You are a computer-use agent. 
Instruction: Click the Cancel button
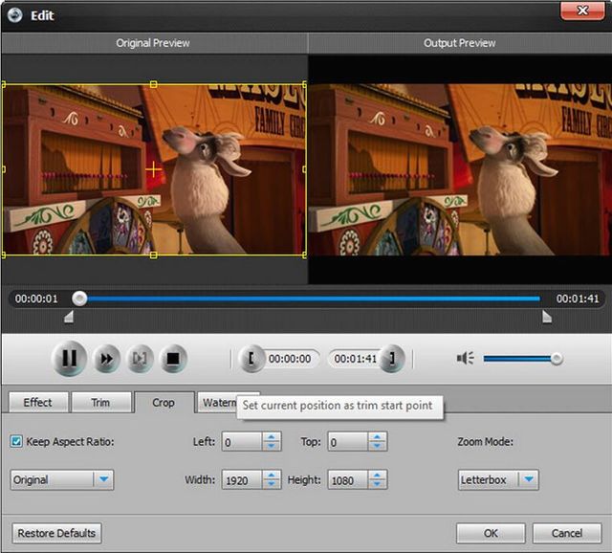point(567,533)
